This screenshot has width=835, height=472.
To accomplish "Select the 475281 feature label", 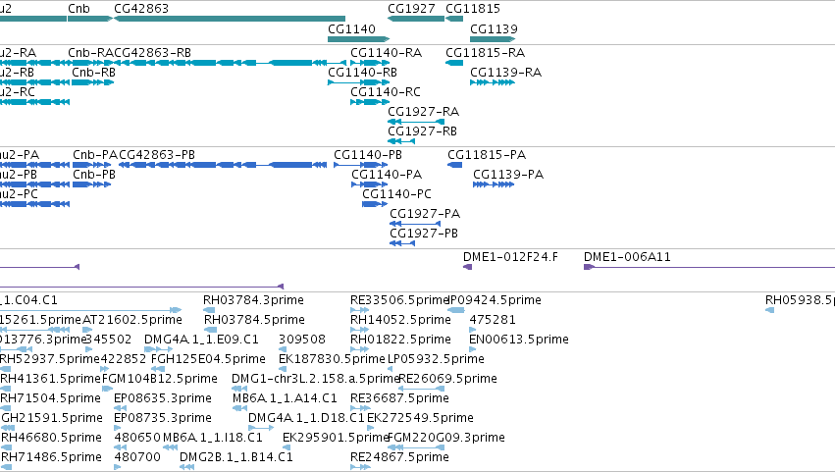I will click(493, 320).
